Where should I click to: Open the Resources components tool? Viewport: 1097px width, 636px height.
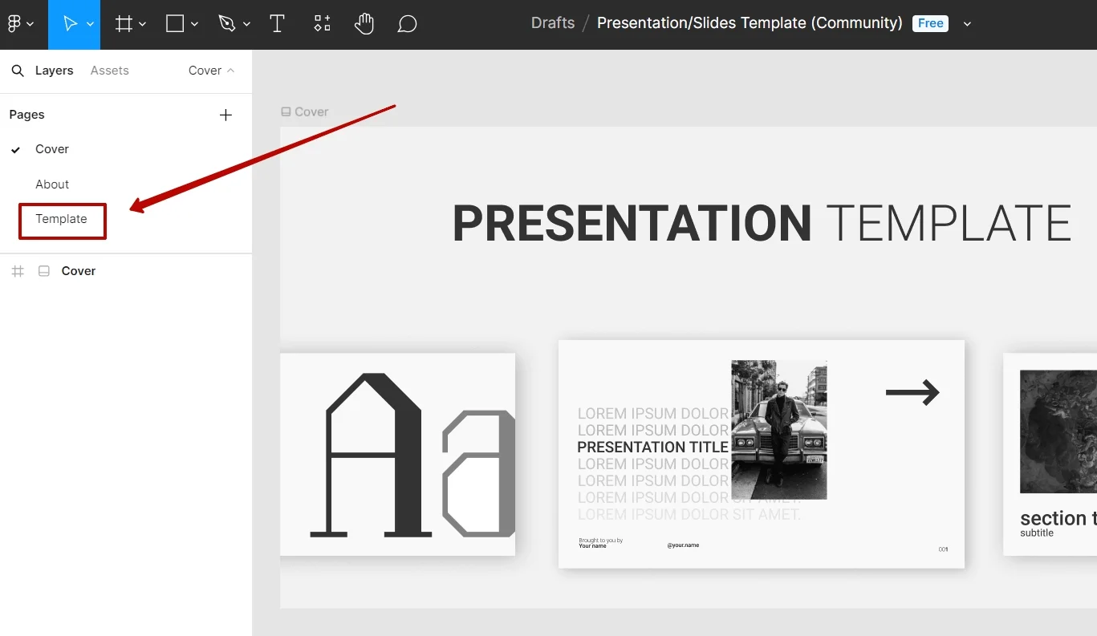coord(322,24)
